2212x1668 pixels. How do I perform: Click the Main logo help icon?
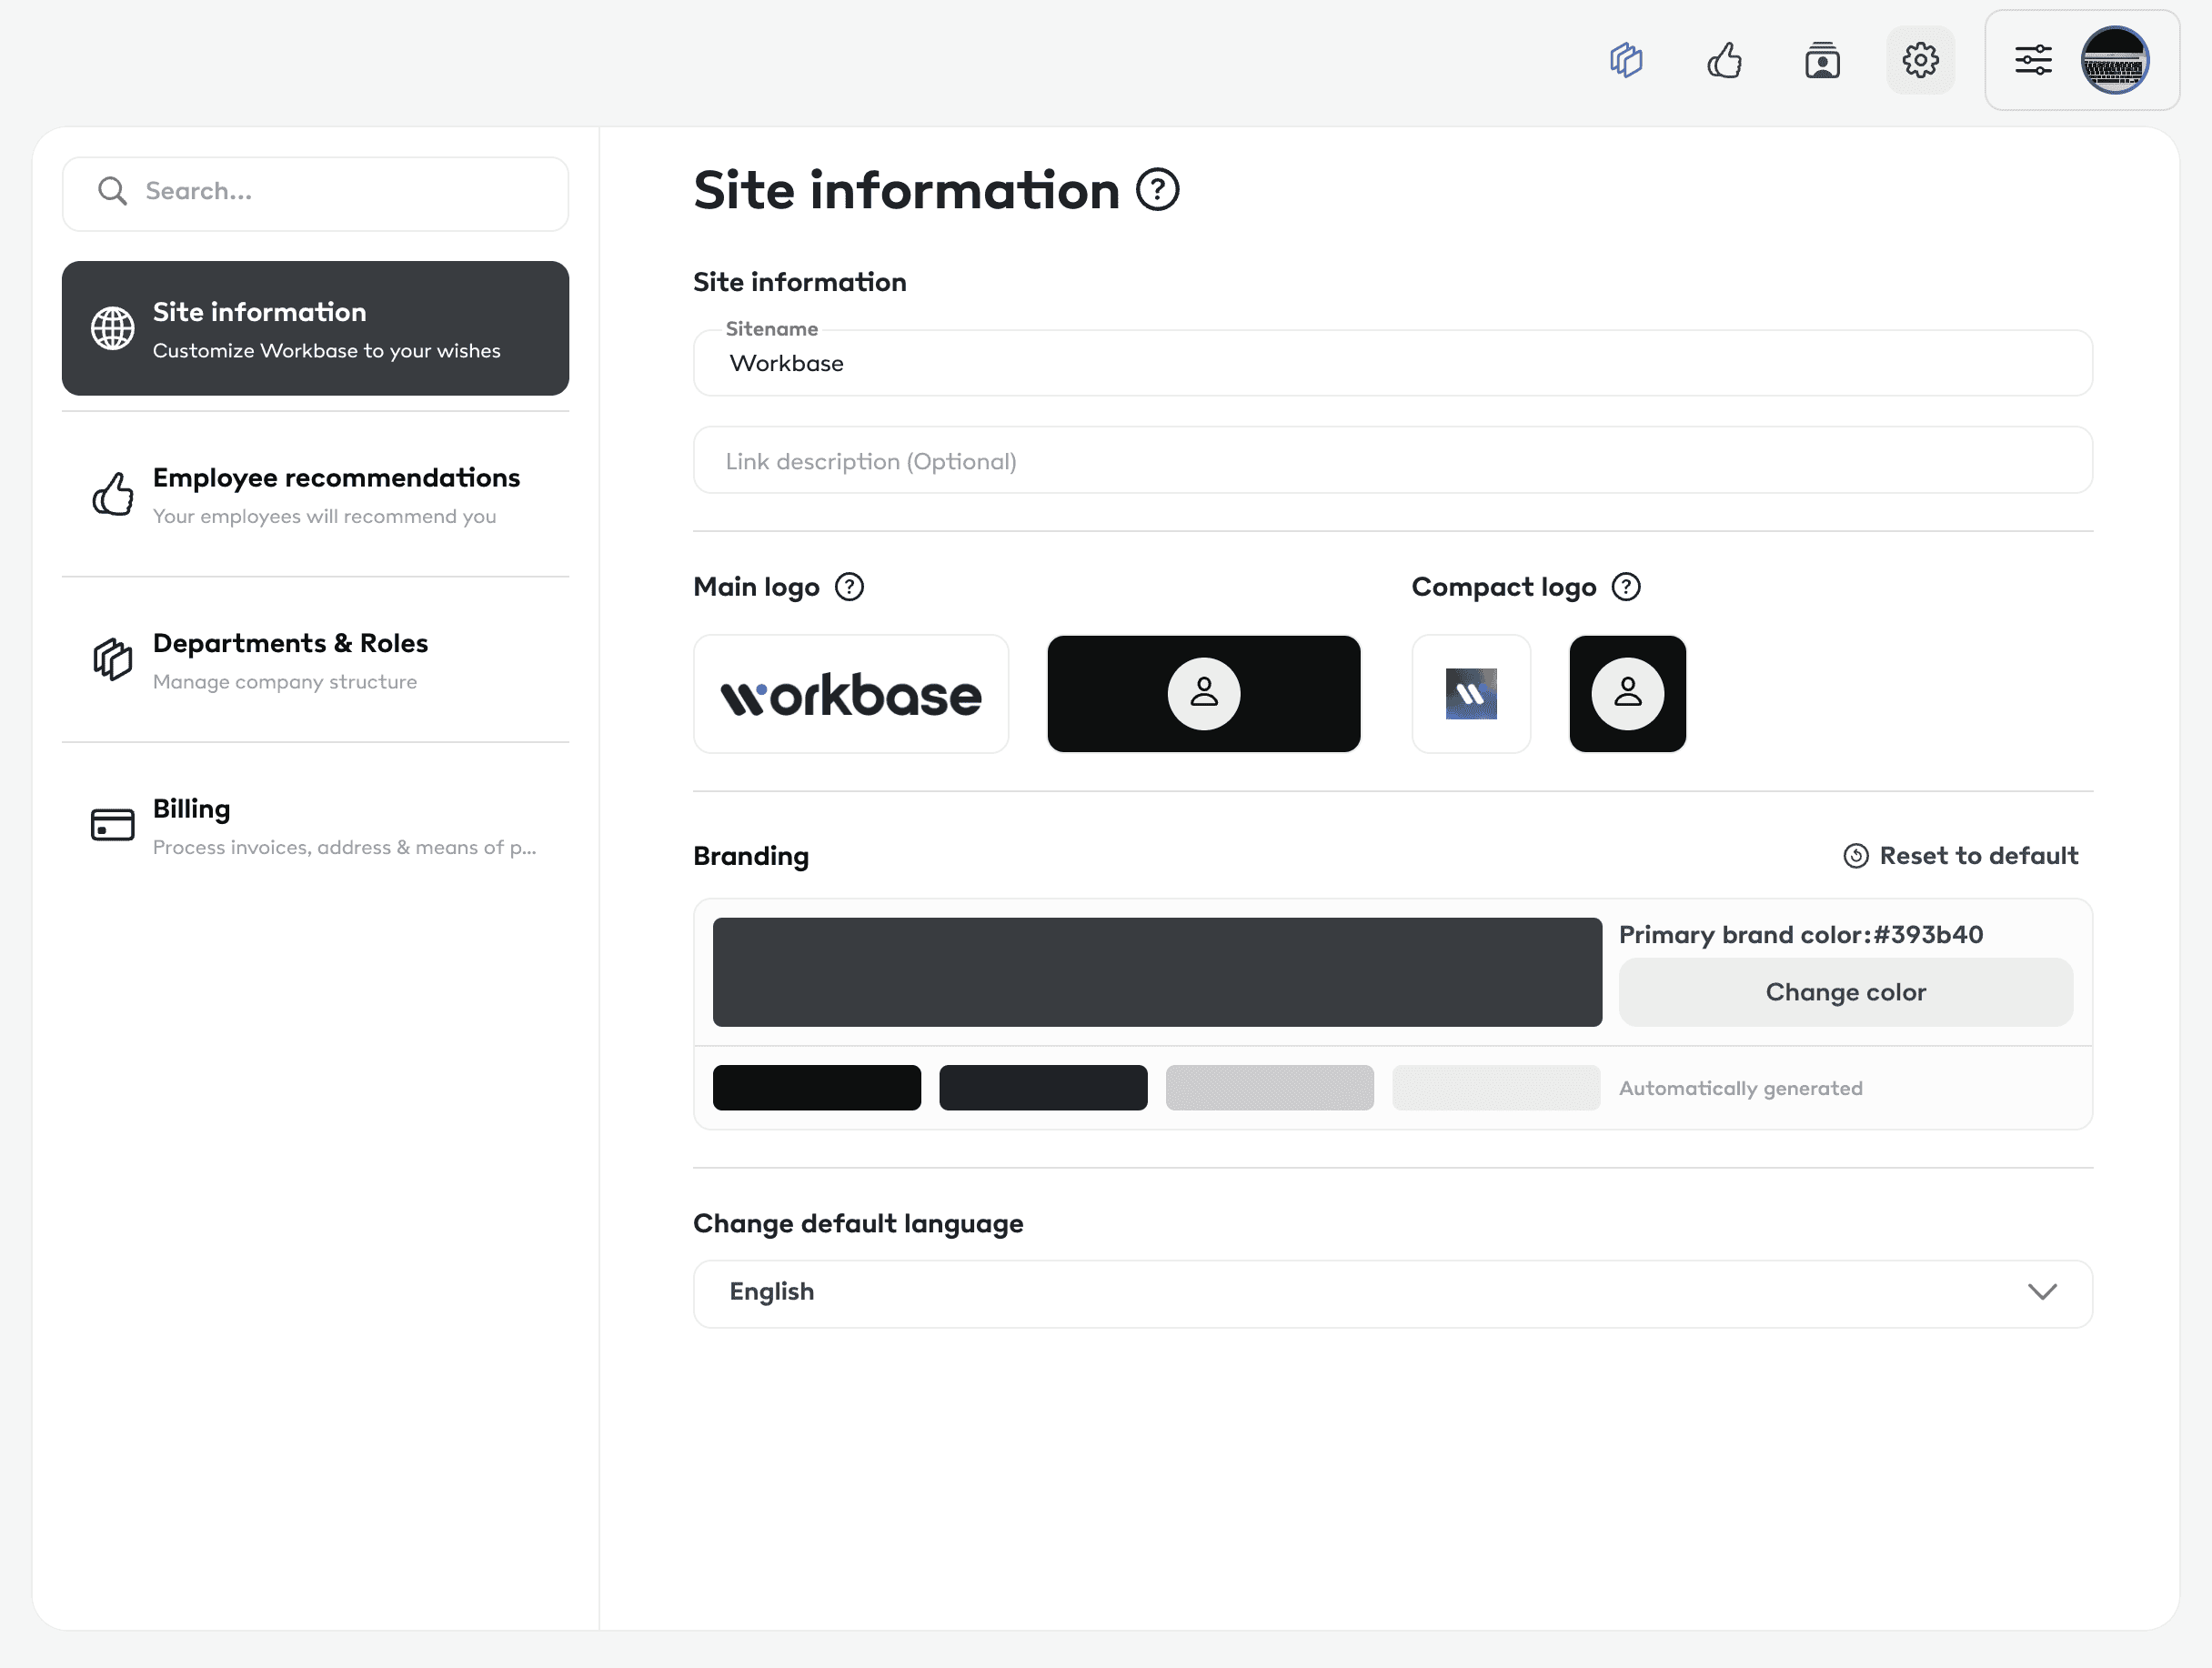pos(849,587)
